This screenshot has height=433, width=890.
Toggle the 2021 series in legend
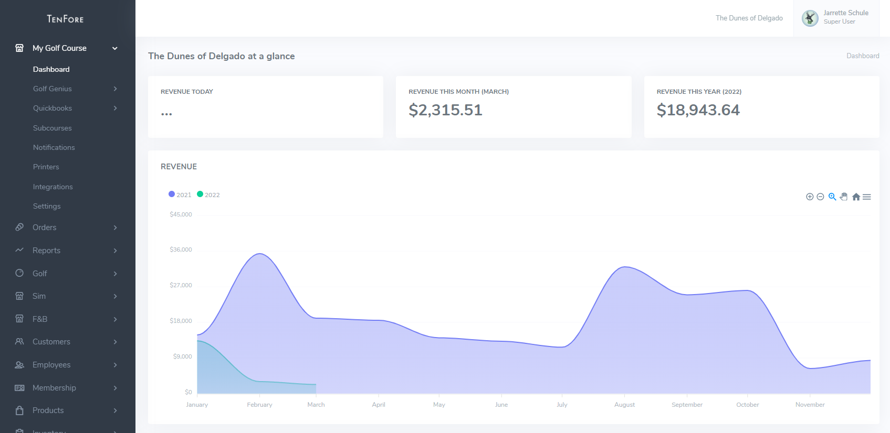180,194
